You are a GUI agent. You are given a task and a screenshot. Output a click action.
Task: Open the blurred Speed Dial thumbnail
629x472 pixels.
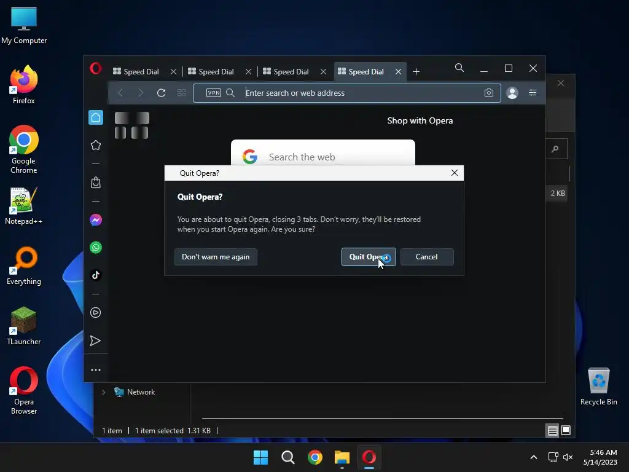tap(132, 125)
